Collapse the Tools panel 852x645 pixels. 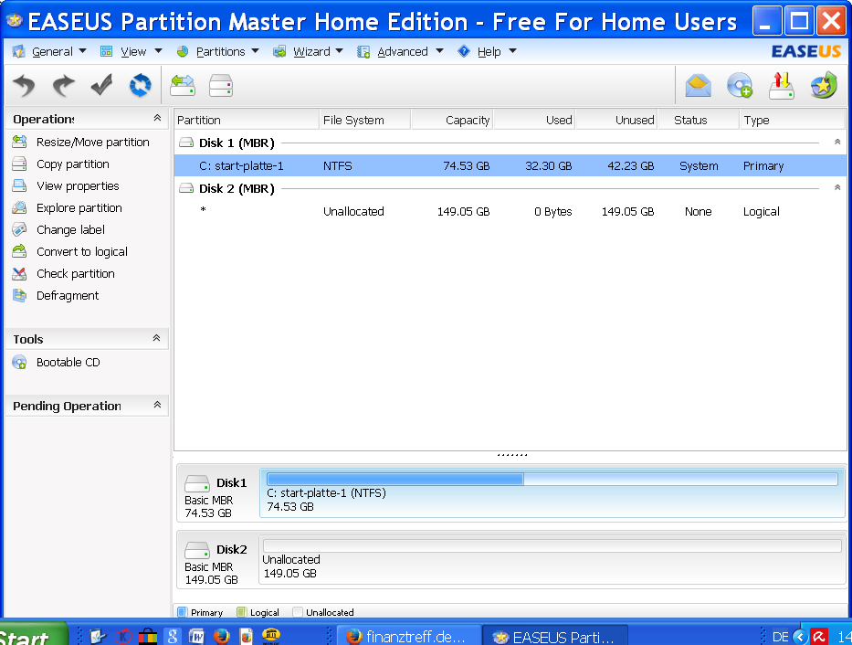point(156,338)
